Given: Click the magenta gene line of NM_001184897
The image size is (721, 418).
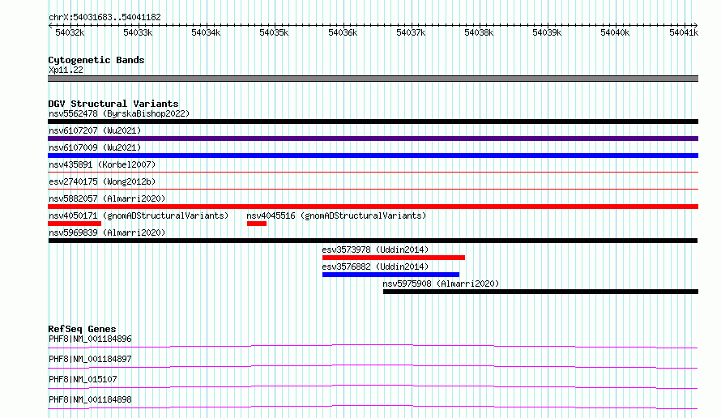Looking at the screenshot, I should [373, 366].
